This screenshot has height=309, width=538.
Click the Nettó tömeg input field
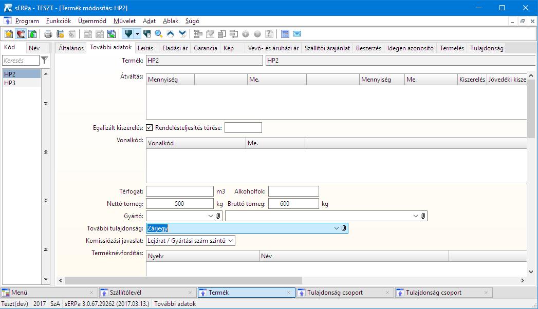[179, 204]
